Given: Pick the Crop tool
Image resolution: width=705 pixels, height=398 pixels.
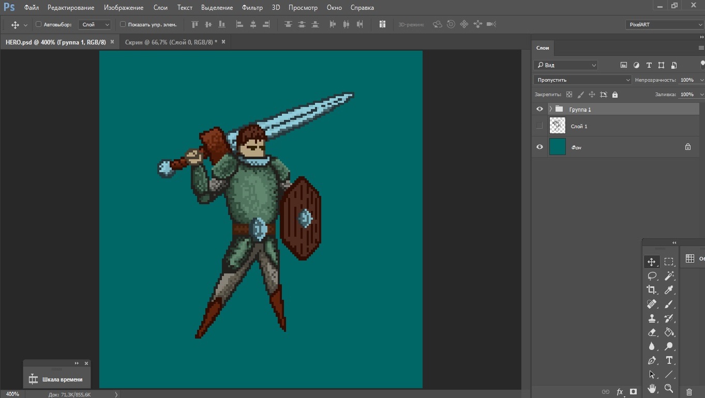Looking at the screenshot, I should tap(652, 290).
